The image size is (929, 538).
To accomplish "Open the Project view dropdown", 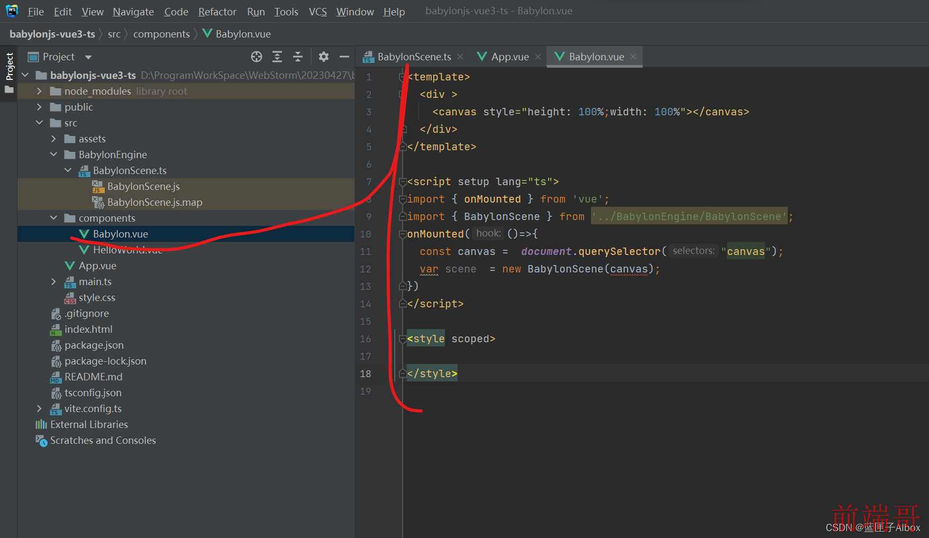I will tap(88, 57).
